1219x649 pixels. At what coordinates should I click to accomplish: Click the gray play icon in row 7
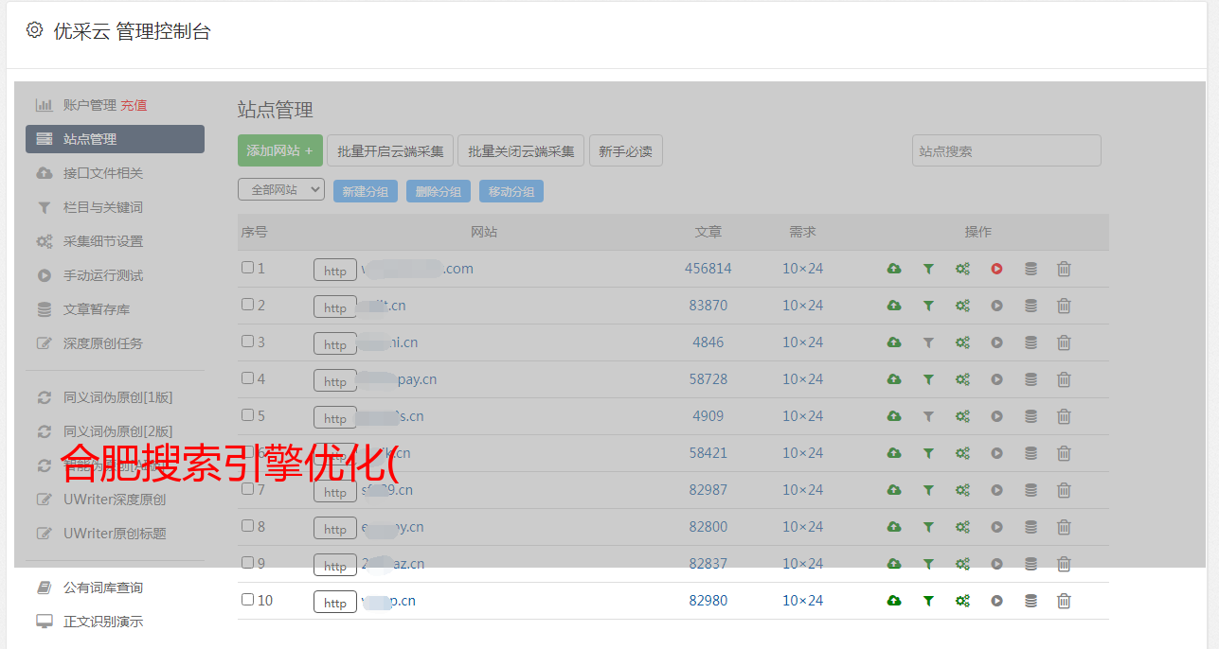tap(996, 490)
